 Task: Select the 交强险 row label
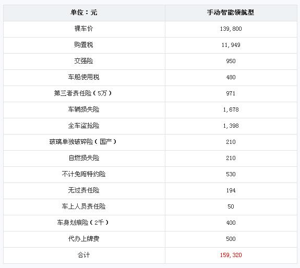84,61
